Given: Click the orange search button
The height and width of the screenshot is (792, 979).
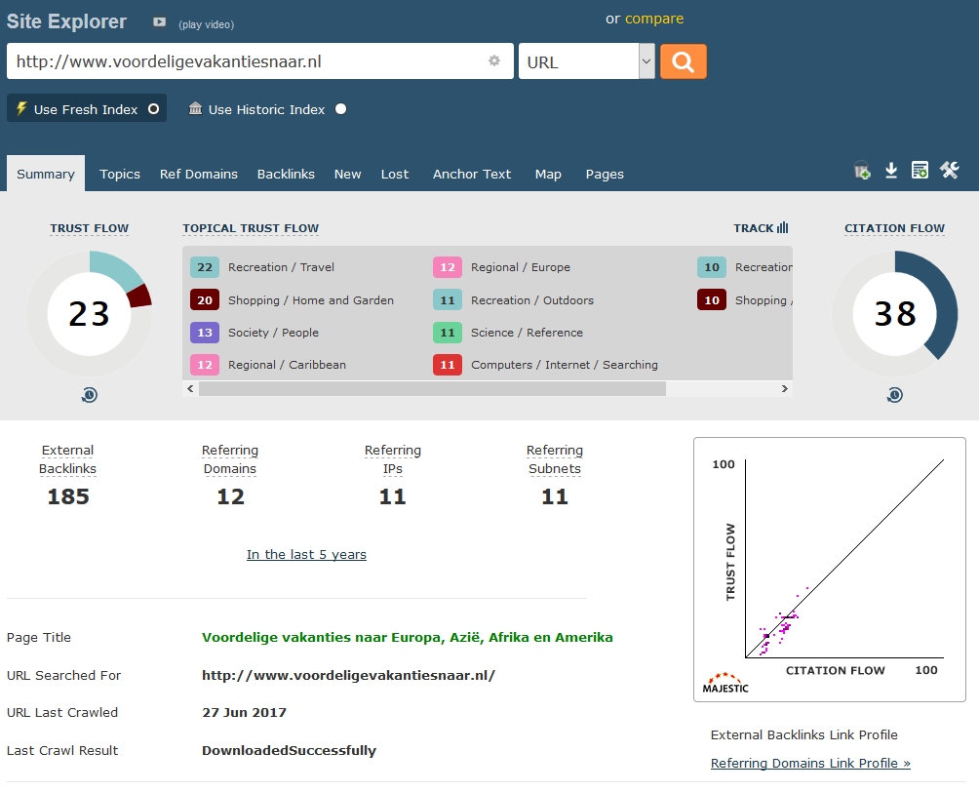Looking at the screenshot, I should 683,61.
